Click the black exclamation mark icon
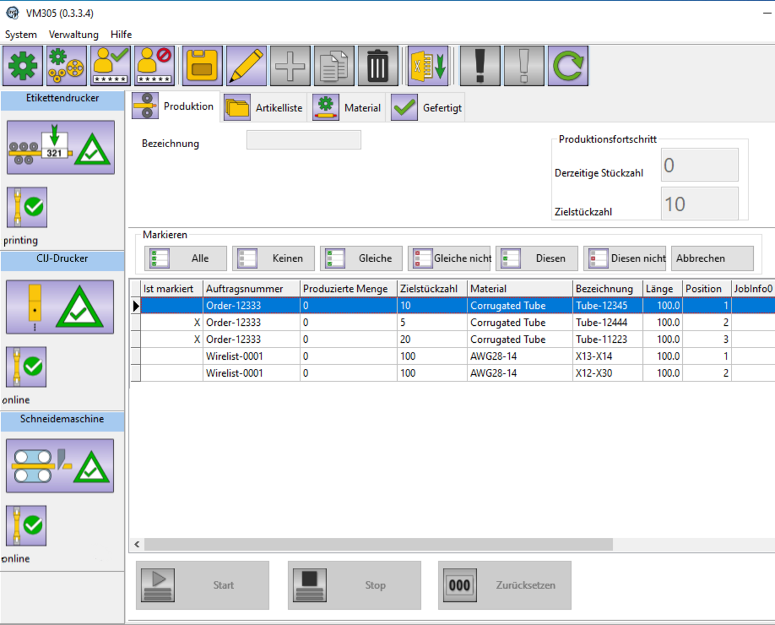This screenshot has width=775, height=625. click(480, 65)
